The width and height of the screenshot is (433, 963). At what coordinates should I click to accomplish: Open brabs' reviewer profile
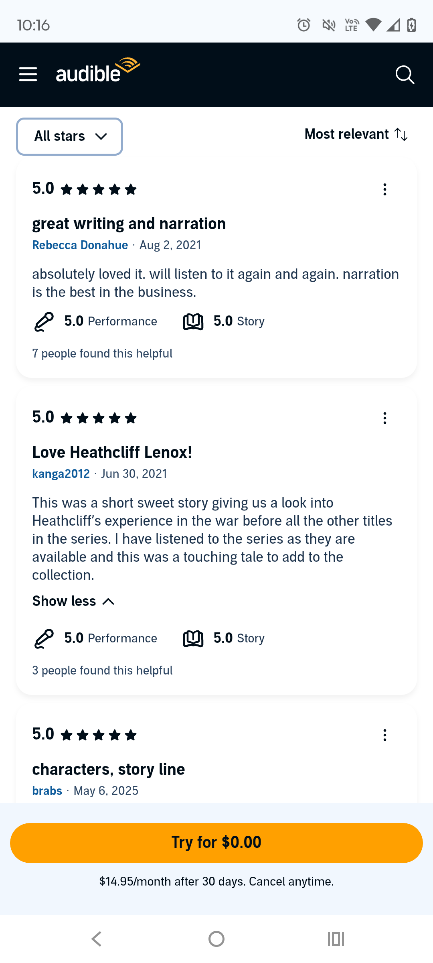pyautogui.click(x=47, y=791)
